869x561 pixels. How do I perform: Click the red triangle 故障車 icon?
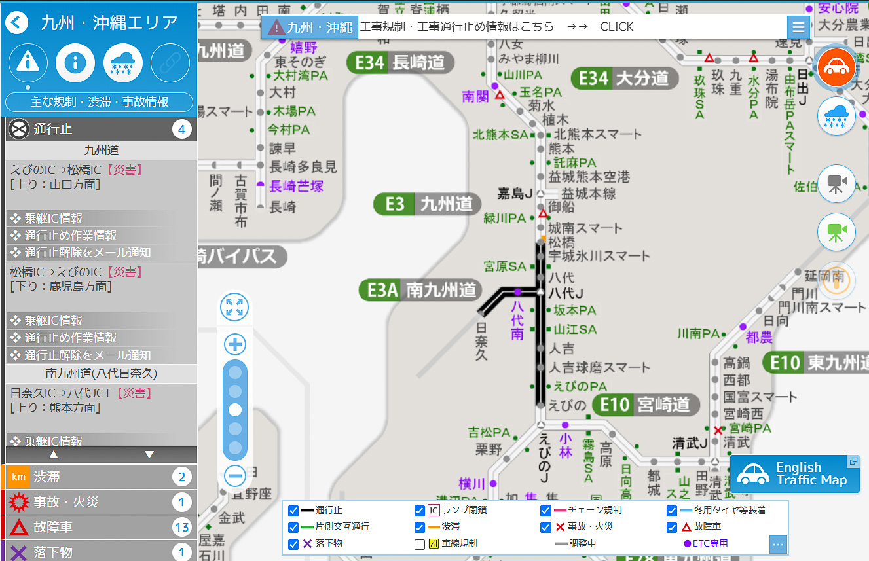coord(18,528)
